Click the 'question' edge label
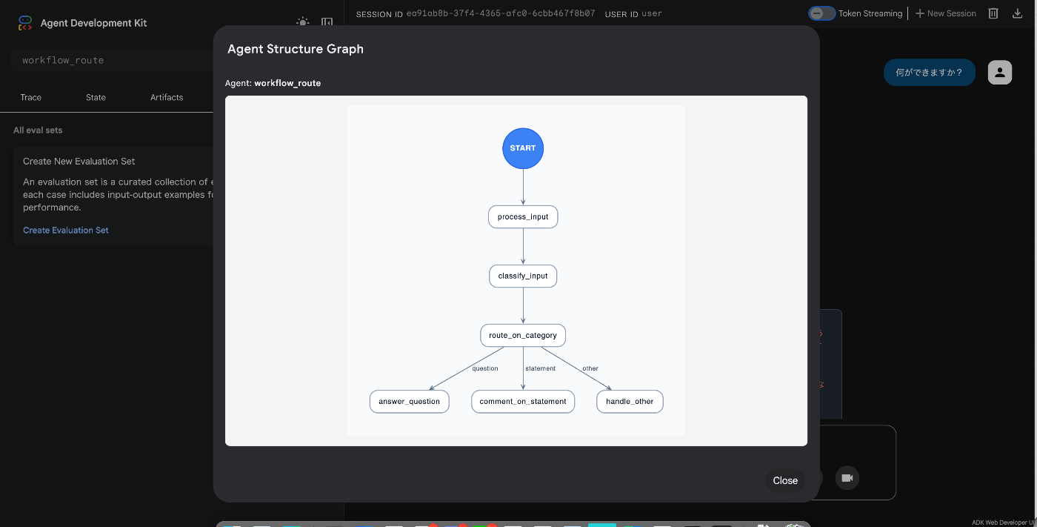This screenshot has width=1037, height=527. point(485,368)
